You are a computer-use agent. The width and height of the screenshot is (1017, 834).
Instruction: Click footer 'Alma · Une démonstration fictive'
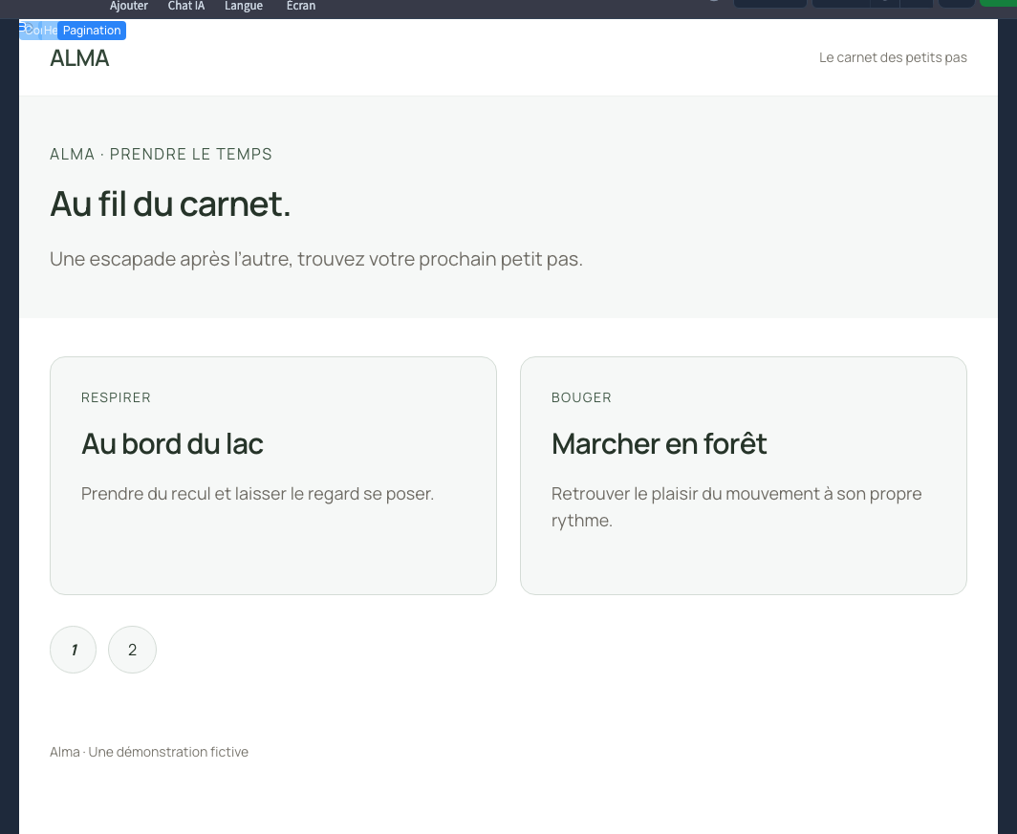point(149,752)
